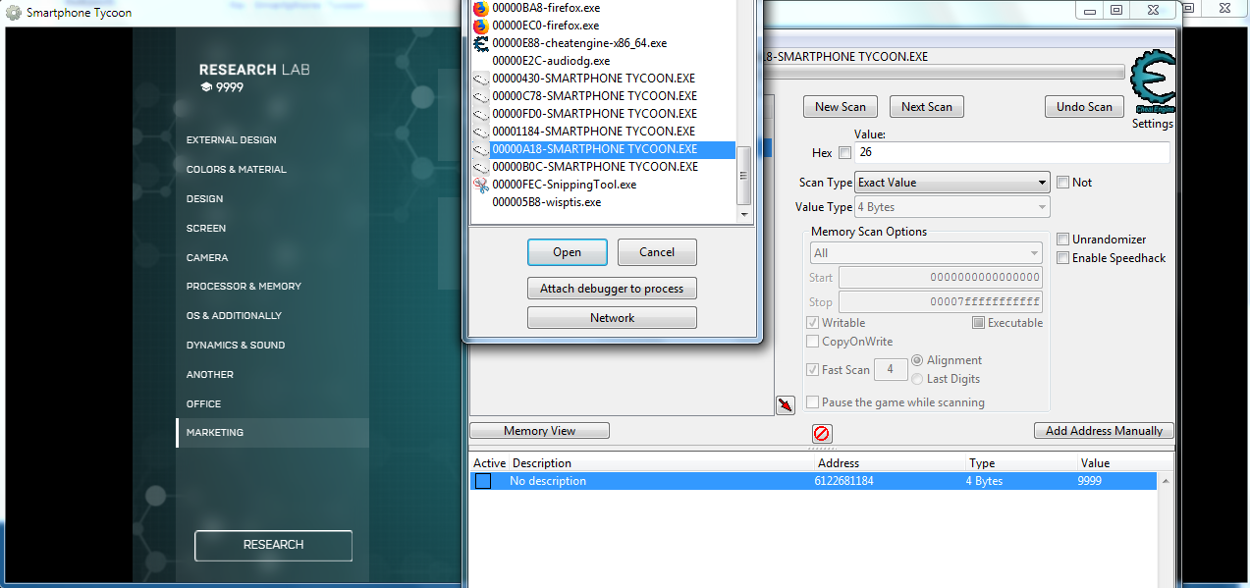Click the icon beside 00000C78-SMARTPHONE TYCOON.EXE
Screen dimensions: 1250x588
coord(480,96)
